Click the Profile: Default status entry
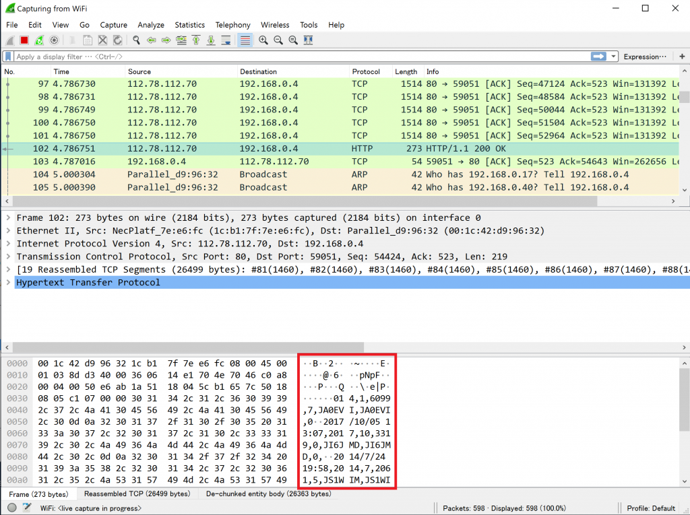This screenshot has width=690, height=515. click(651, 508)
